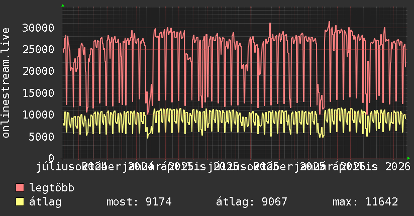Click the green arrow ending the x-axis

(408, 158)
